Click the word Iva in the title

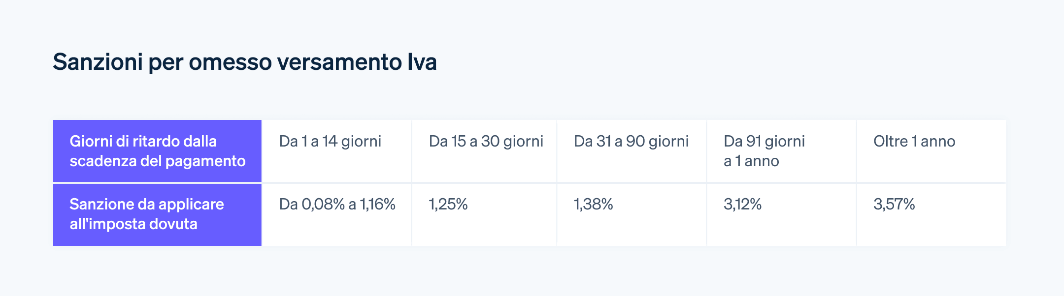point(422,62)
